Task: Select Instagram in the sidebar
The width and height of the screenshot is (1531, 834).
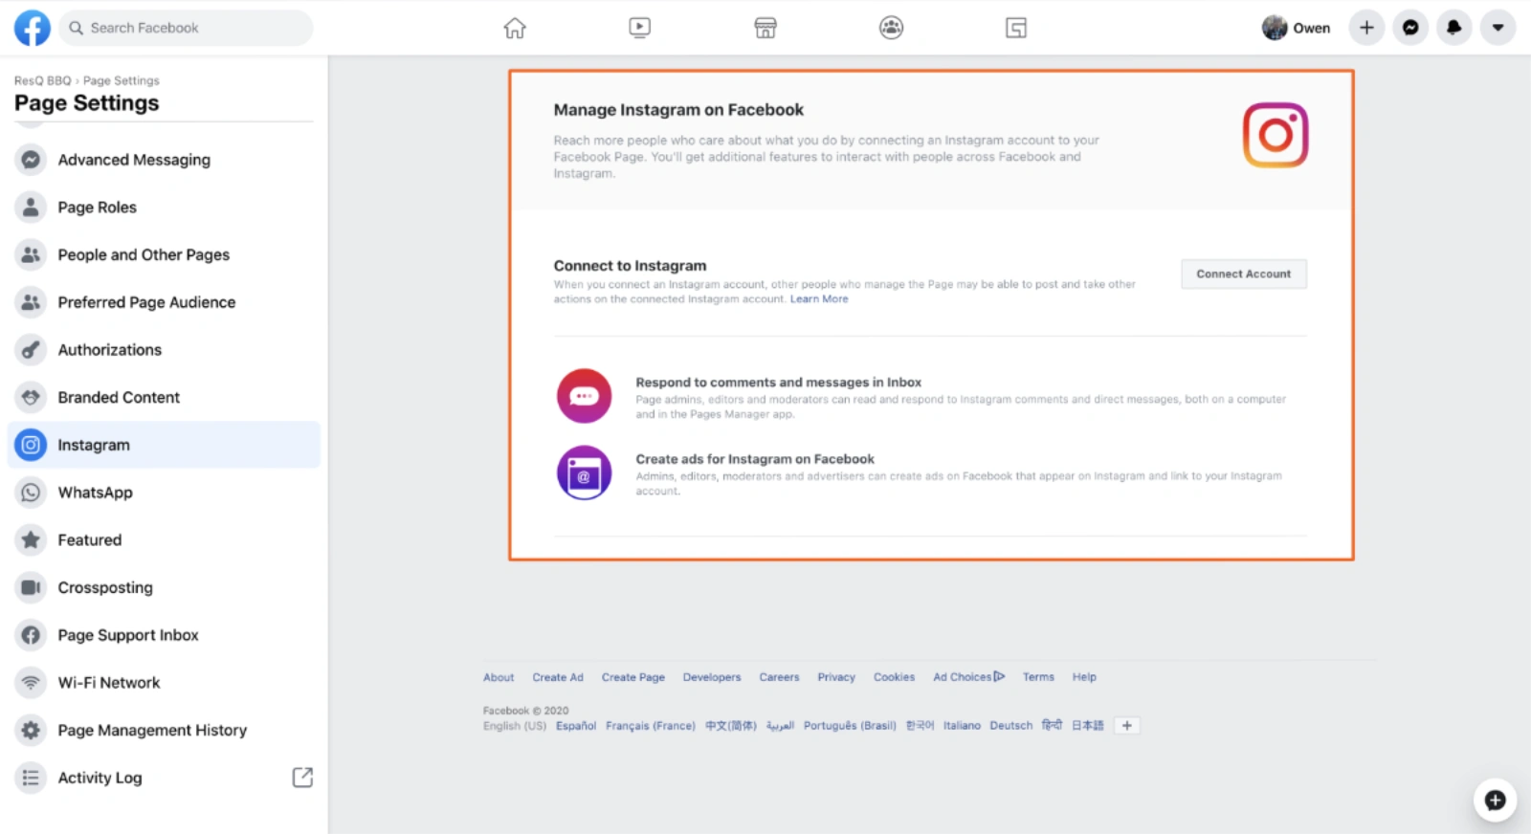Action: click(x=164, y=445)
